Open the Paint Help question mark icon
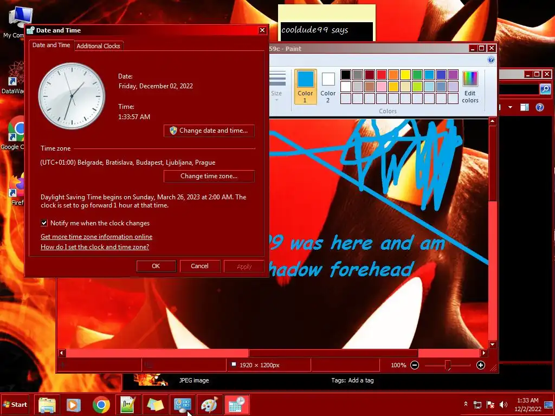Viewport: 555px width, 416px height. click(x=491, y=60)
